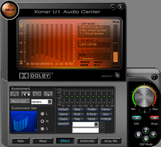Select the L environment size radio button

(42, 114)
